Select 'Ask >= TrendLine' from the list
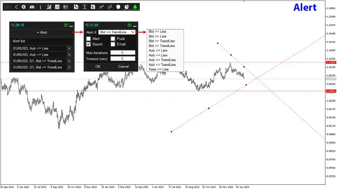The image size is (337, 189). (162, 60)
